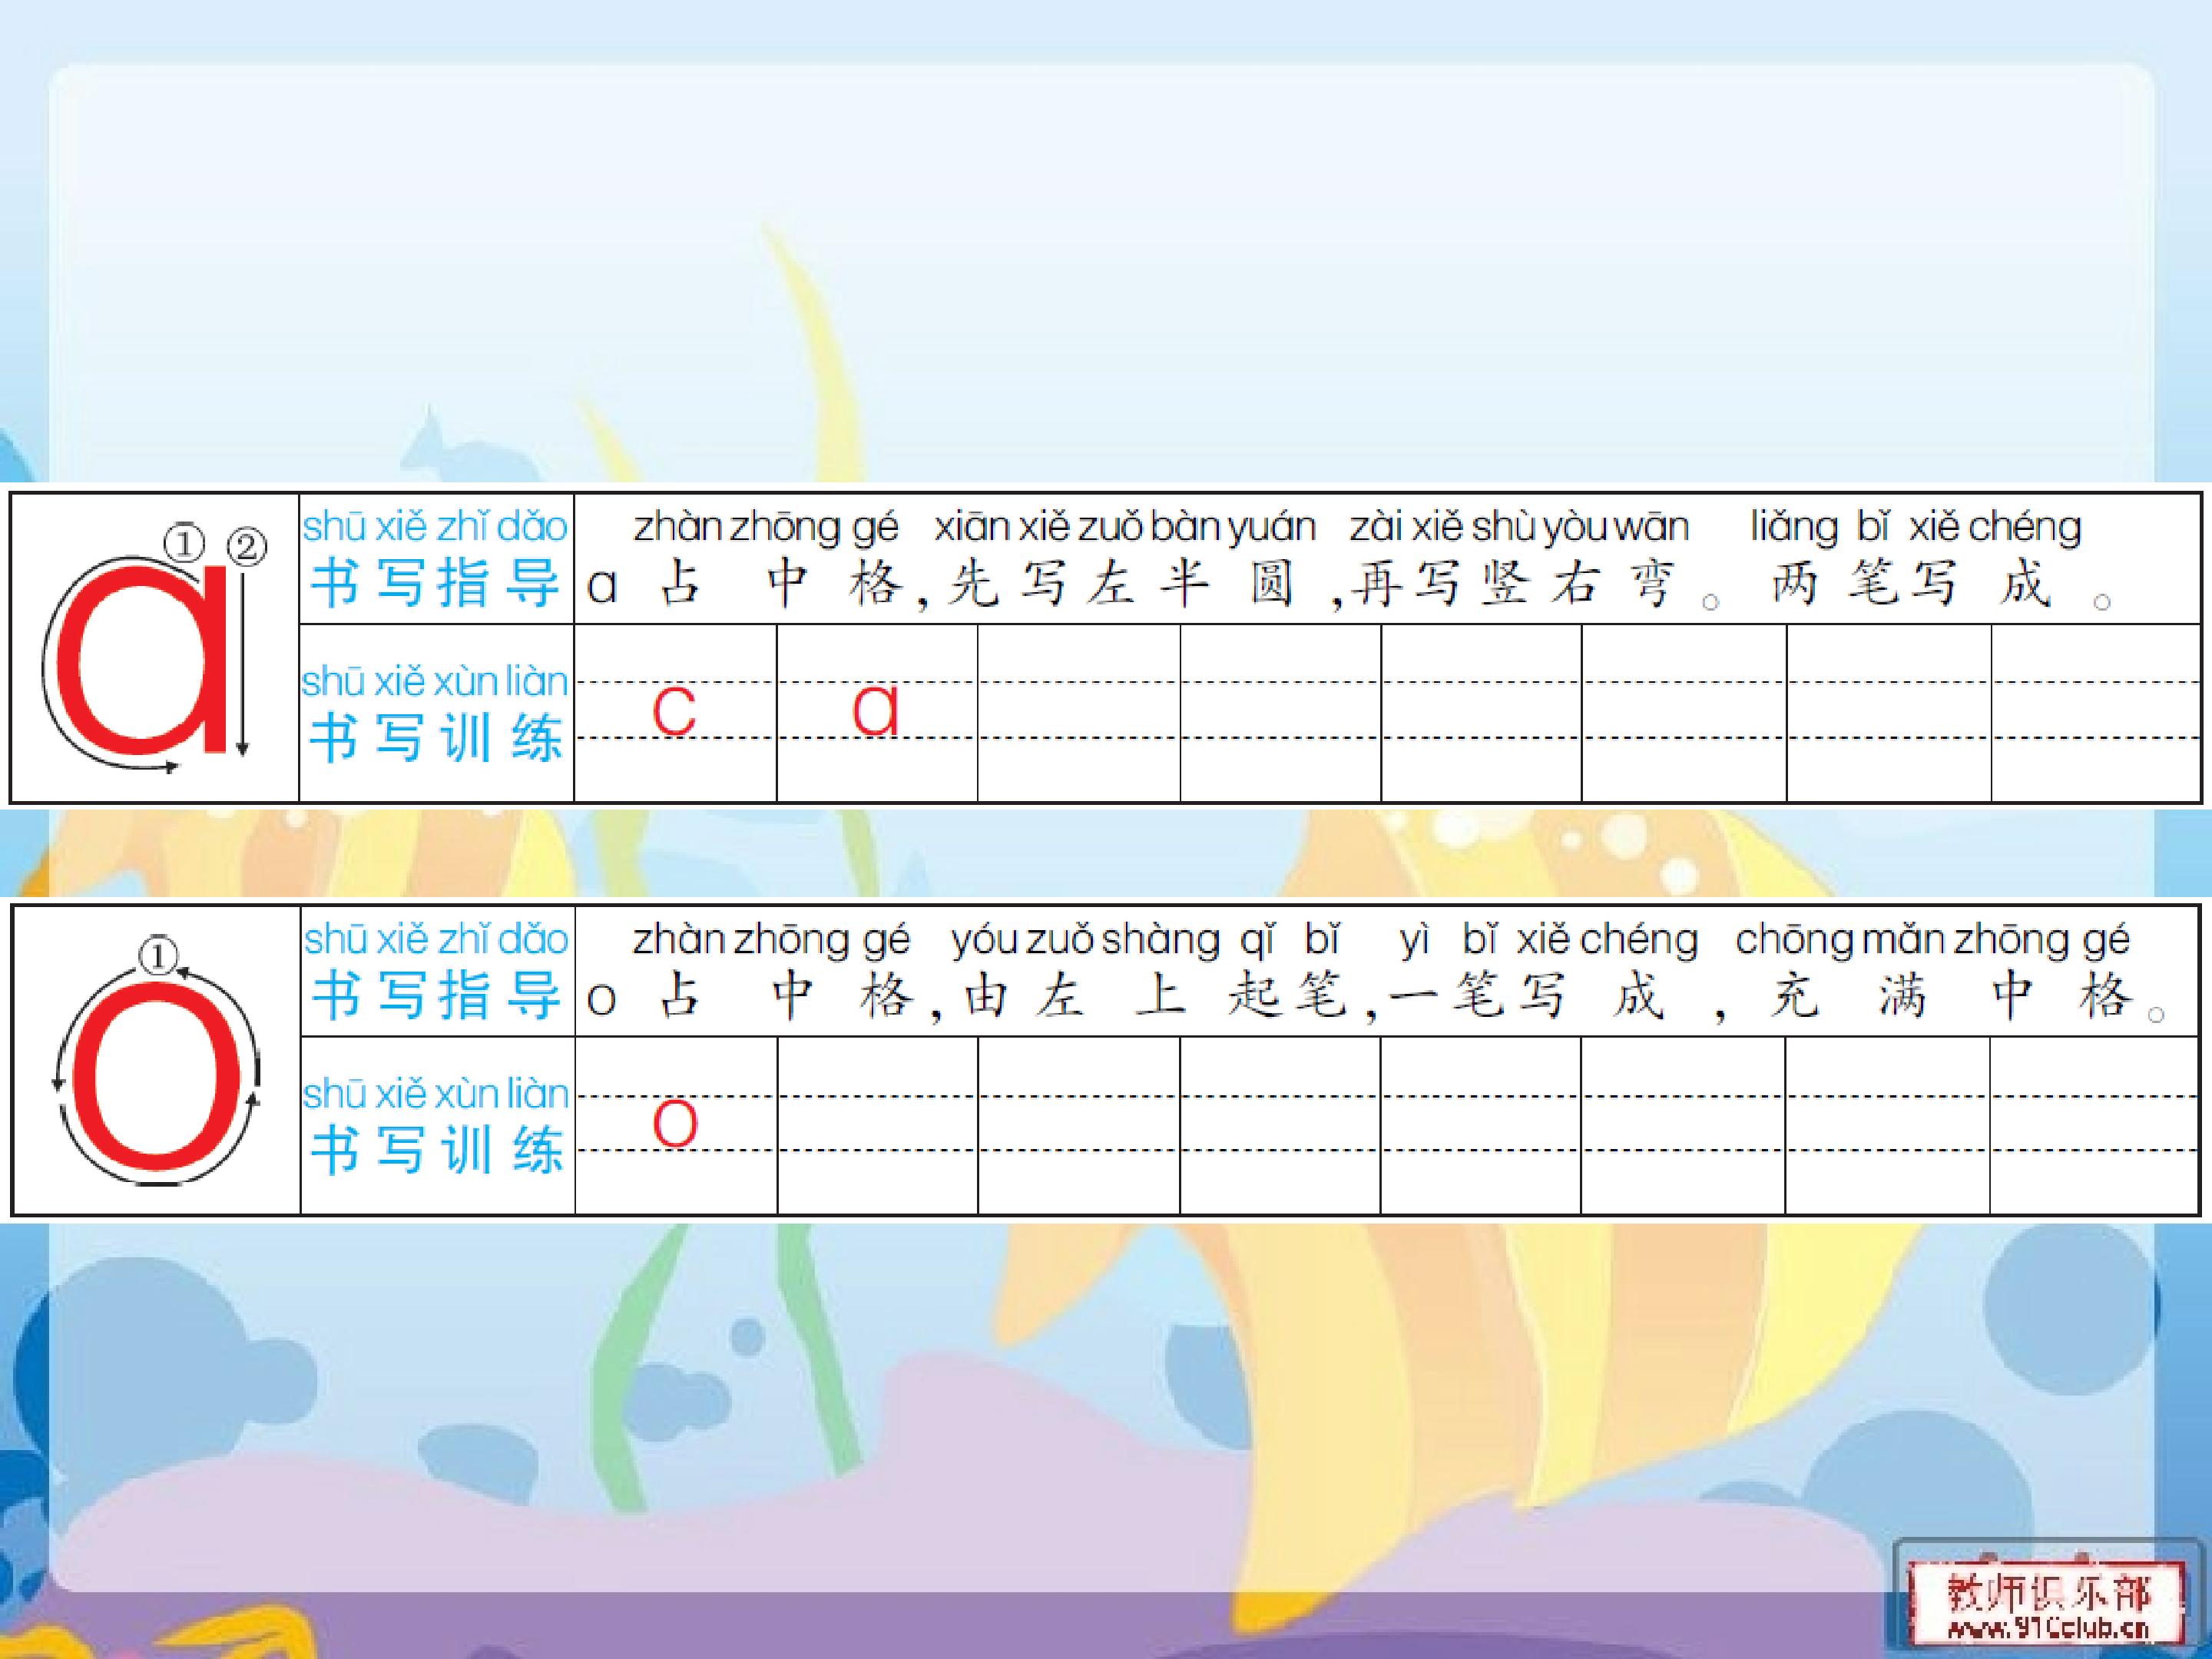Click 书写训练 label in the a row
This screenshot has width=2212, height=1659.
435,739
